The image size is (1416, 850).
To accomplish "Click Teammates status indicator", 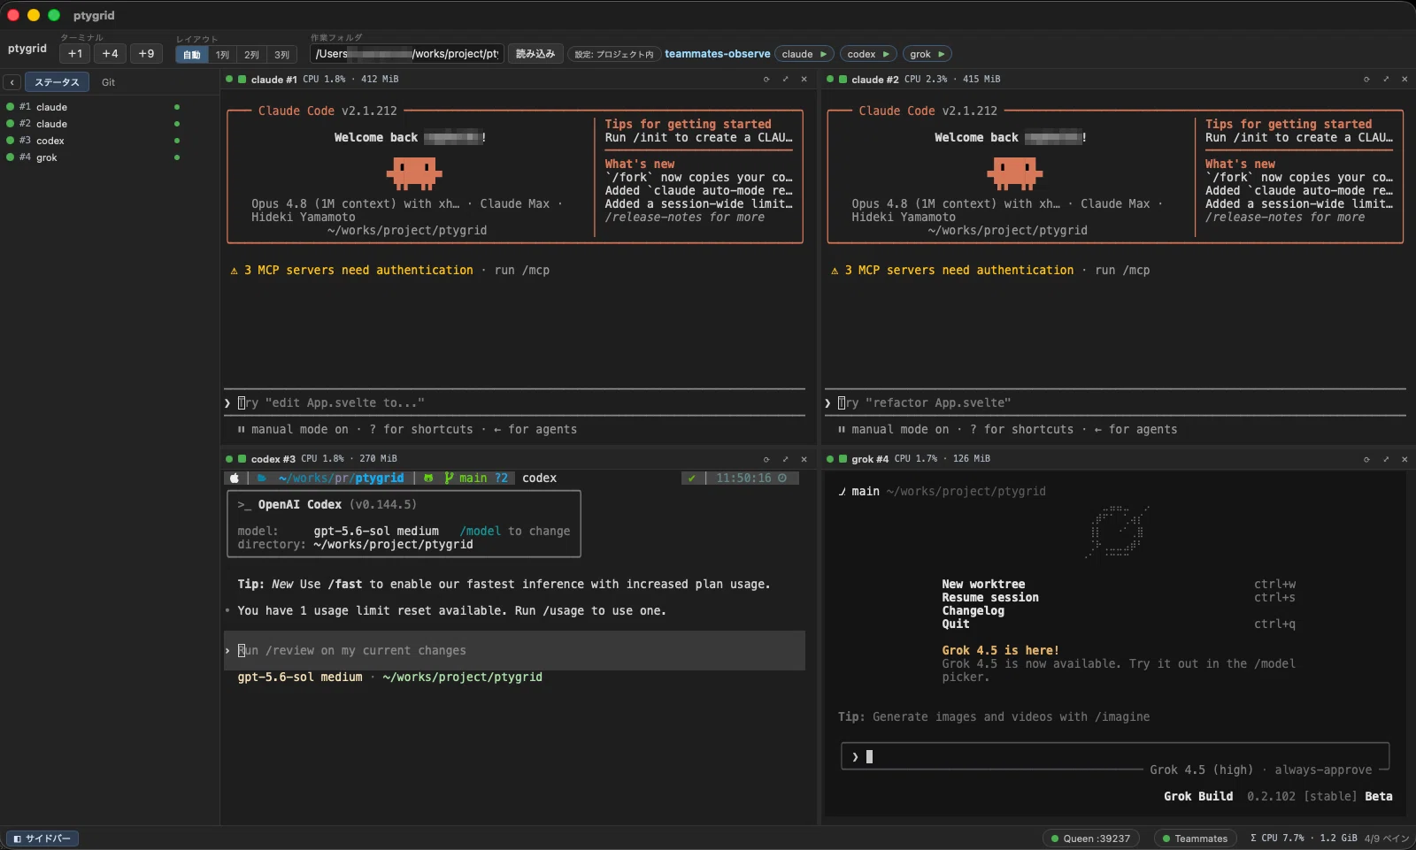I will (x=1195, y=839).
